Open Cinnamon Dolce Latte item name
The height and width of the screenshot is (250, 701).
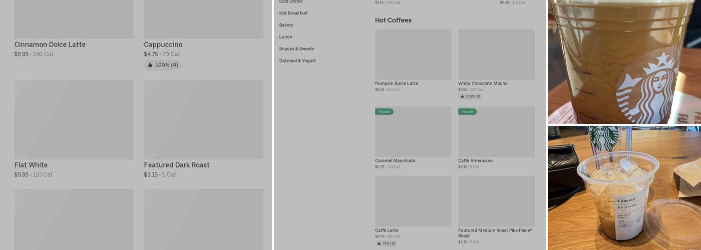coord(50,44)
